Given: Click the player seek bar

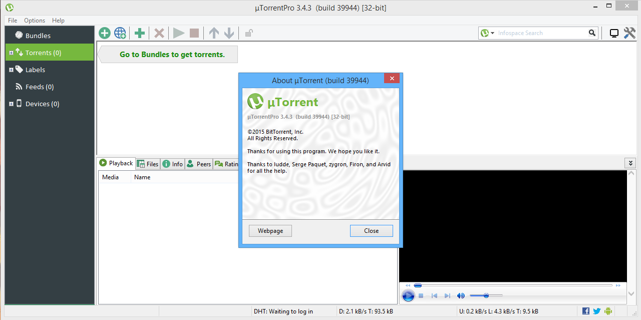Looking at the screenshot, I should pos(513,285).
